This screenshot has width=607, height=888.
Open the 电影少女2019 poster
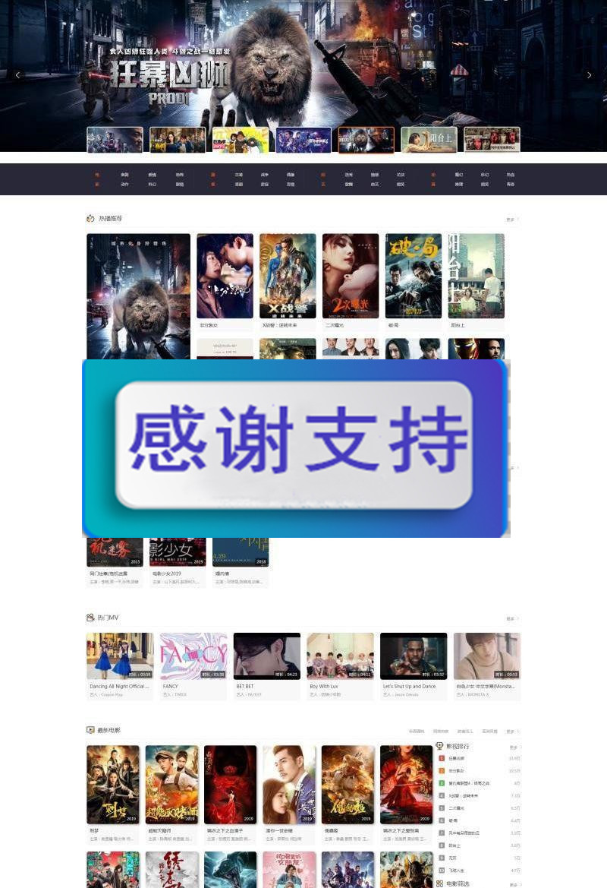(178, 552)
